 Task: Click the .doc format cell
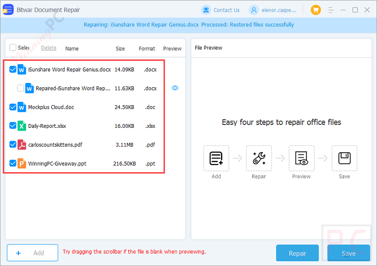pos(150,107)
